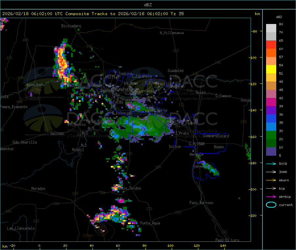Select the red 65 dBZ color swatch
Image resolution: width=296 pixels, height=250 pixels.
coord(271,44)
